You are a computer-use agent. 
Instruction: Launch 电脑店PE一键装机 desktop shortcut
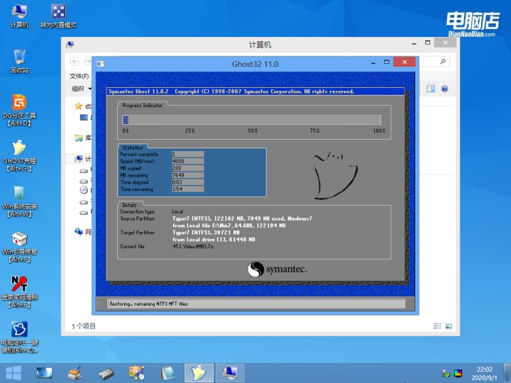19,338
